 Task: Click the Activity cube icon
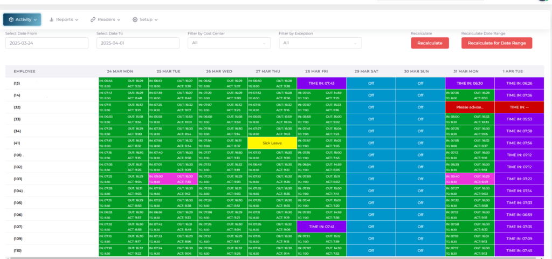pyautogui.click(x=11, y=19)
